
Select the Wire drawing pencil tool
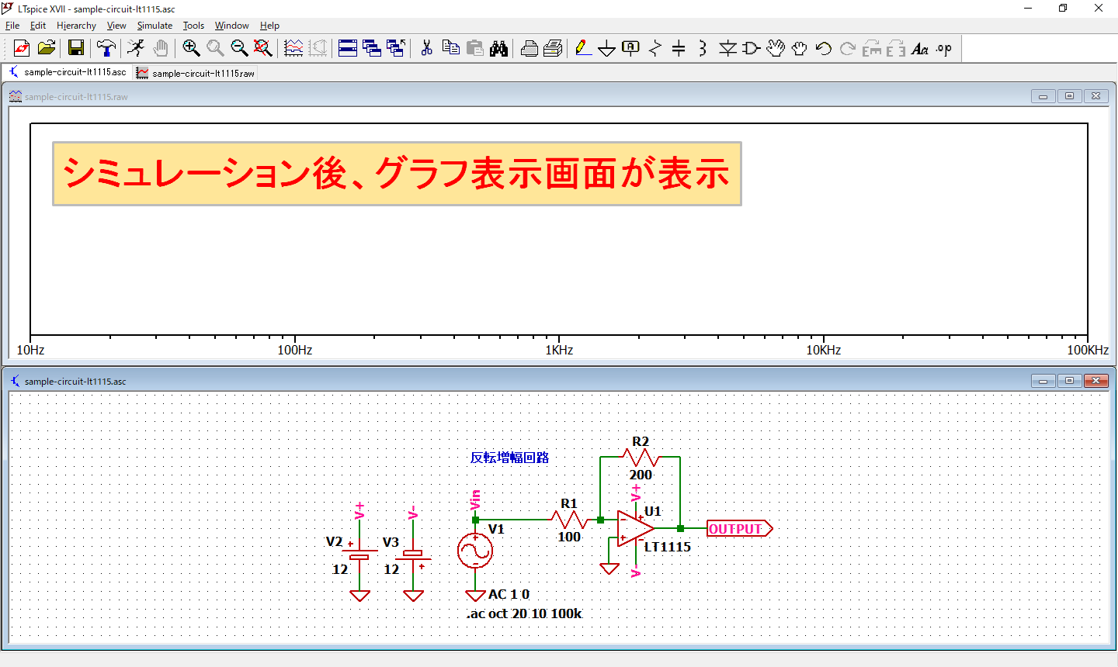pos(583,48)
